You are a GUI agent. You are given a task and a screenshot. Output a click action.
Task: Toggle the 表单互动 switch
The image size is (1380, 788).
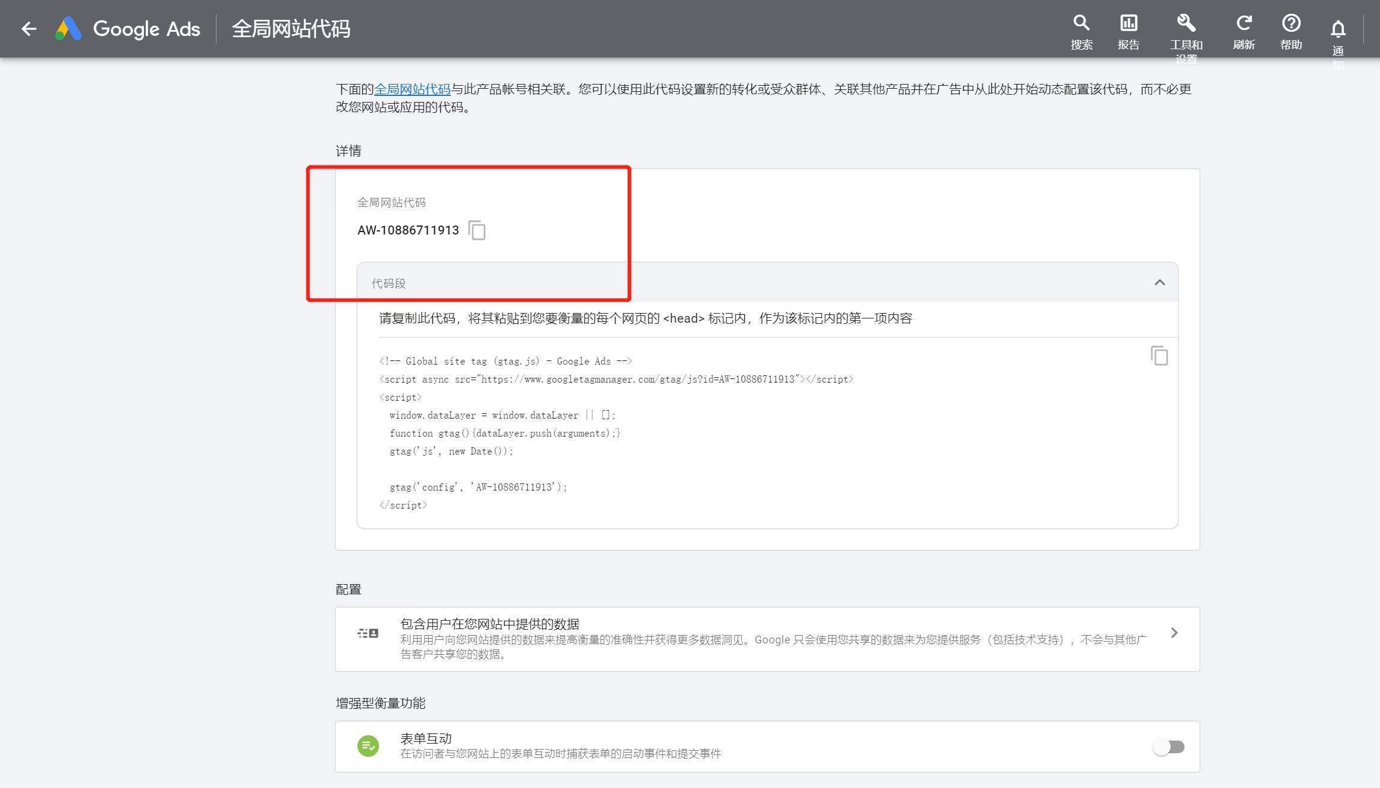[x=1168, y=747]
